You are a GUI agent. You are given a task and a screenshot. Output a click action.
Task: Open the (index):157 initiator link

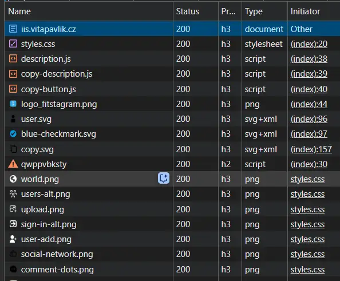tap(311, 149)
